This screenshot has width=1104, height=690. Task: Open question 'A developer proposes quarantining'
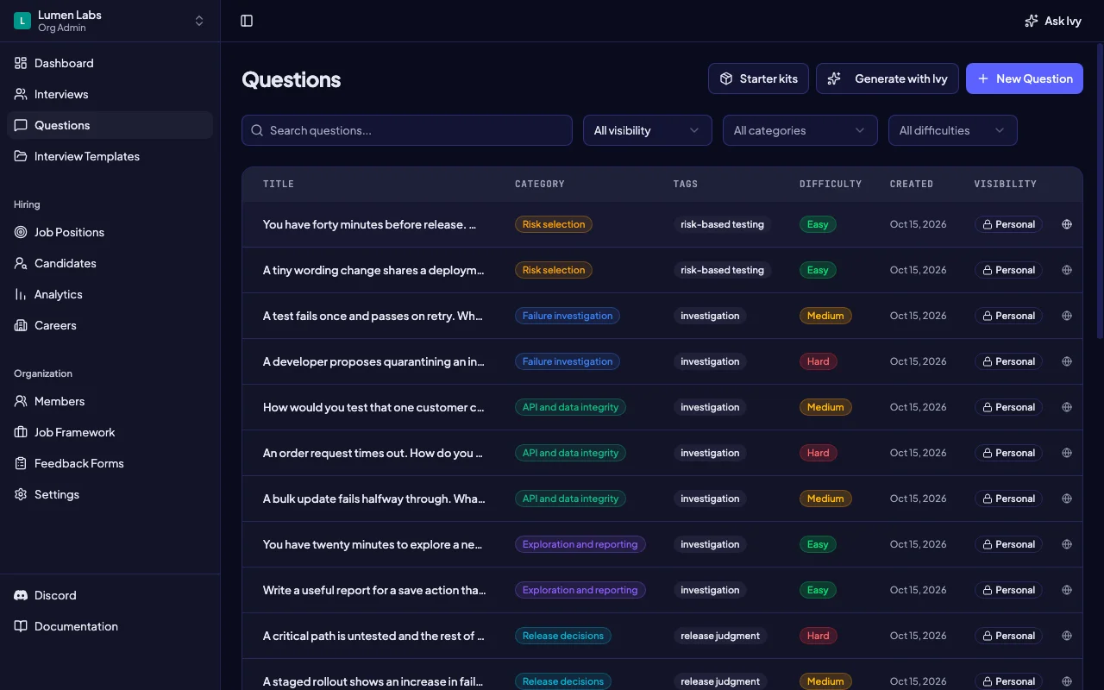click(x=374, y=361)
